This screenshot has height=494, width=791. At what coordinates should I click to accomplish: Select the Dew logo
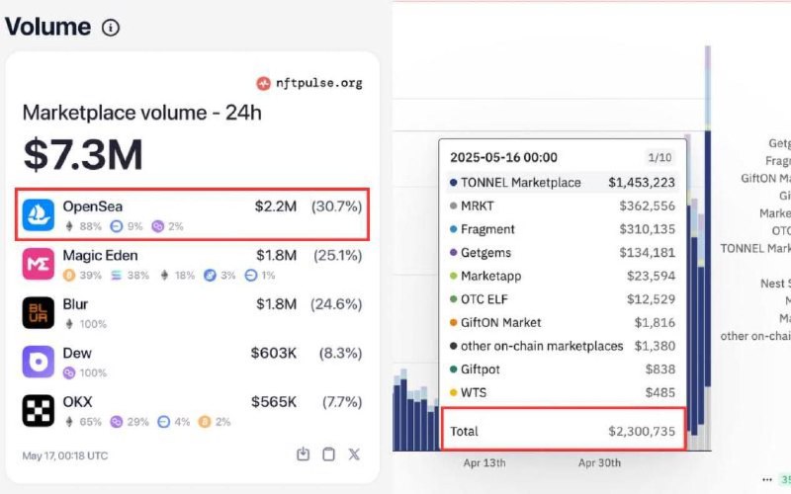(x=39, y=362)
